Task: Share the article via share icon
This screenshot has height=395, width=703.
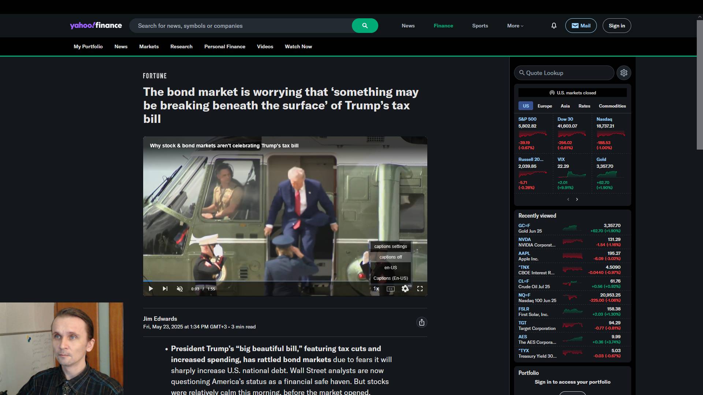Action: pyautogui.click(x=421, y=322)
